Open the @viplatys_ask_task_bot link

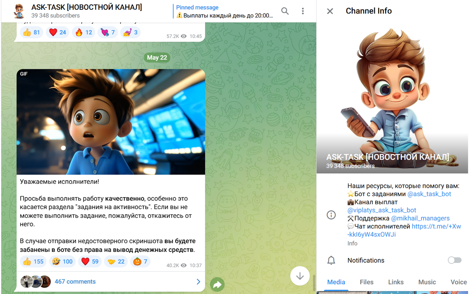click(382, 210)
